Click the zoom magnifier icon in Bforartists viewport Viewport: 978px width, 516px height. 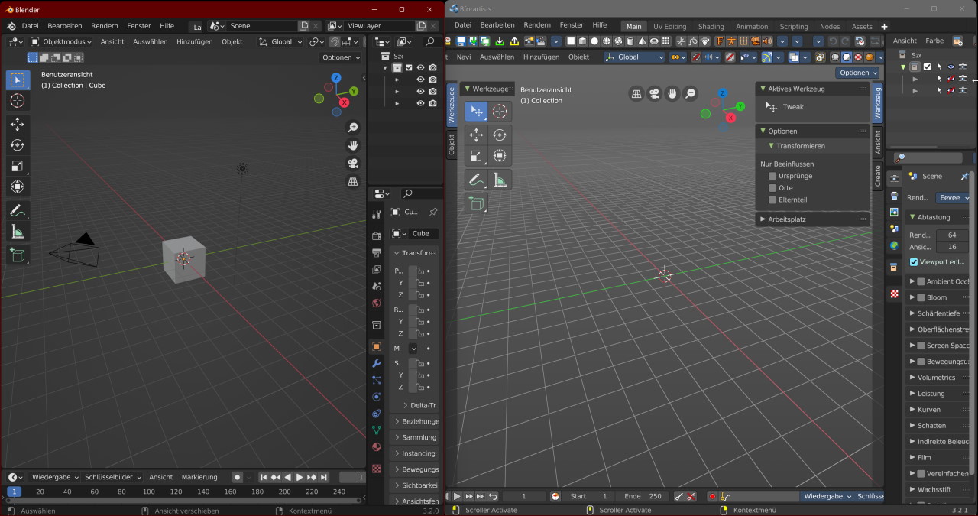pyautogui.click(x=690, y=94)
